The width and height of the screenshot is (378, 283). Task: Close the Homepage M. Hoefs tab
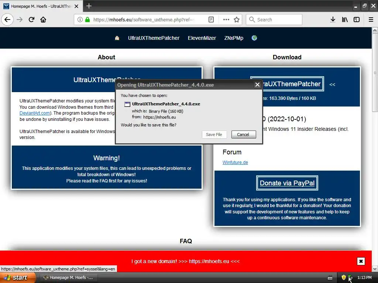[x=76, y=6]
